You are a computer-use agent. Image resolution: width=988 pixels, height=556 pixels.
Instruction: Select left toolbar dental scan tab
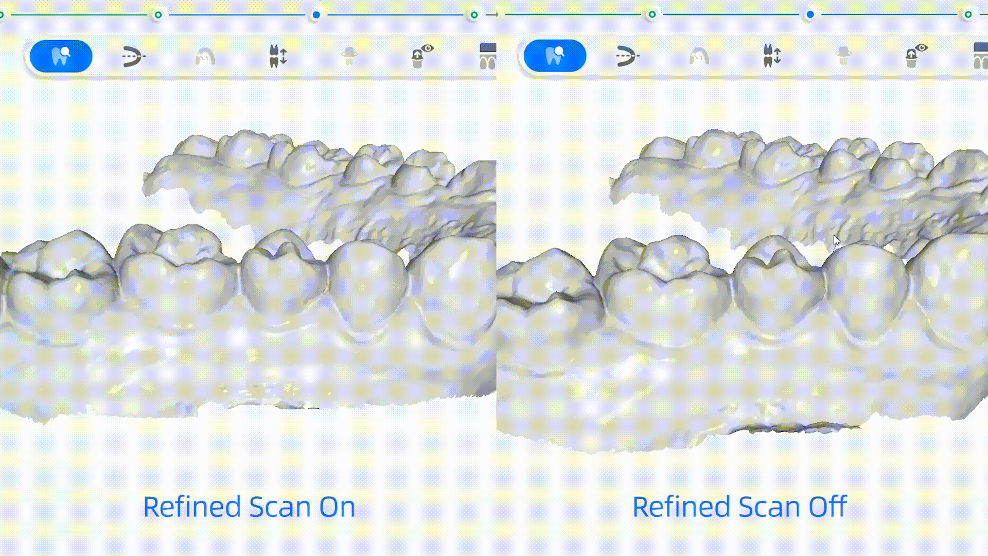tap(62, 56)
